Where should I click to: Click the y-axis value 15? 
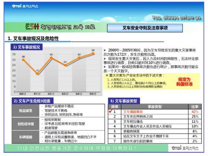coord(14,76)
